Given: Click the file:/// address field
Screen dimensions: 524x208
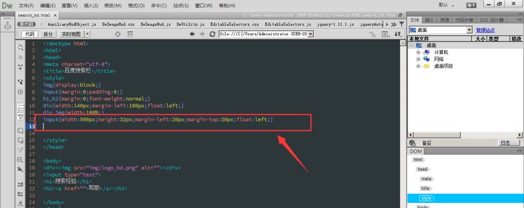Looking at the screenshot, I should coord(264,34).
